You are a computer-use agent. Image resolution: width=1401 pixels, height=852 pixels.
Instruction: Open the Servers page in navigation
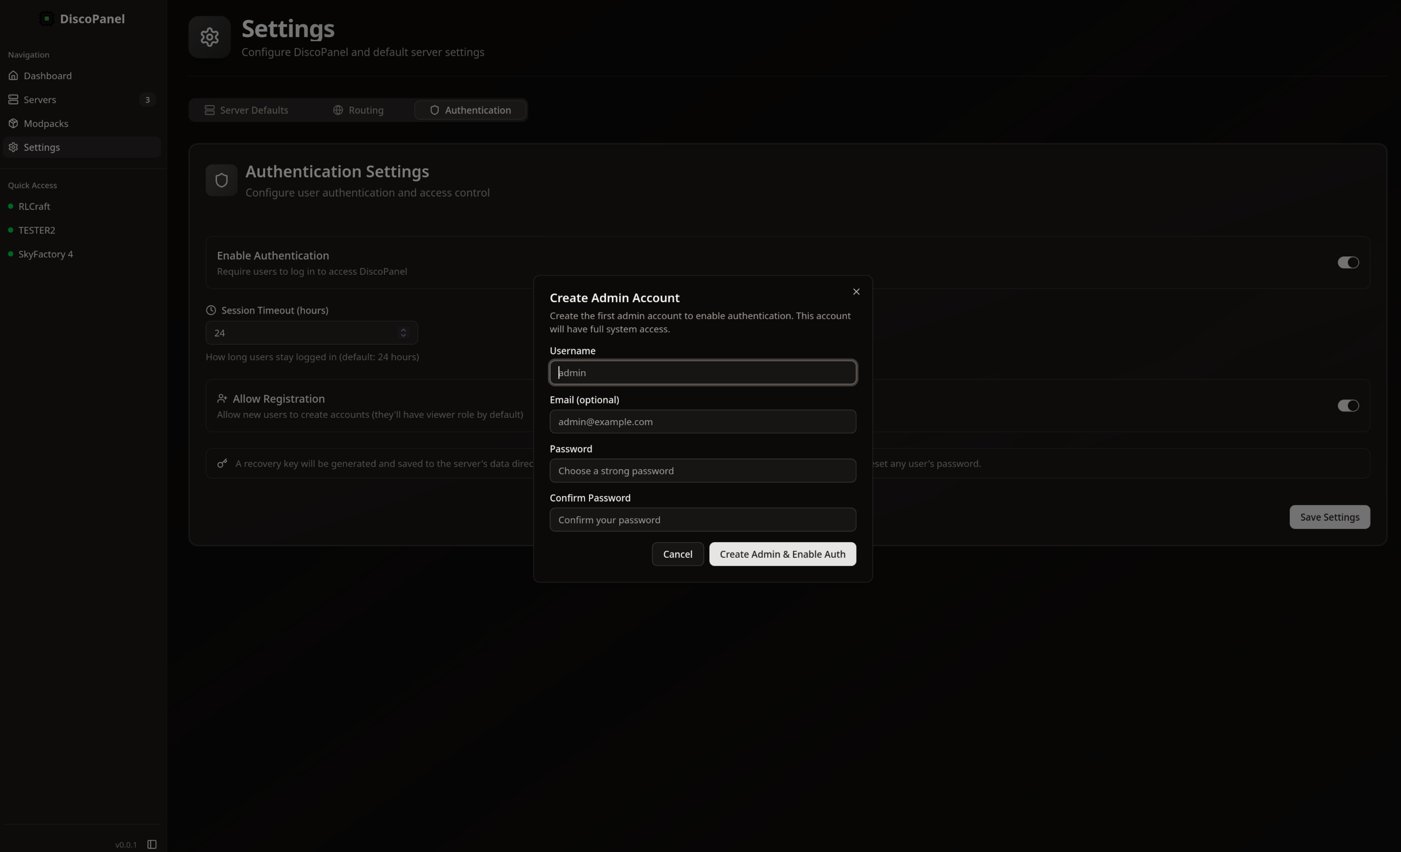[x=81, y=99]
